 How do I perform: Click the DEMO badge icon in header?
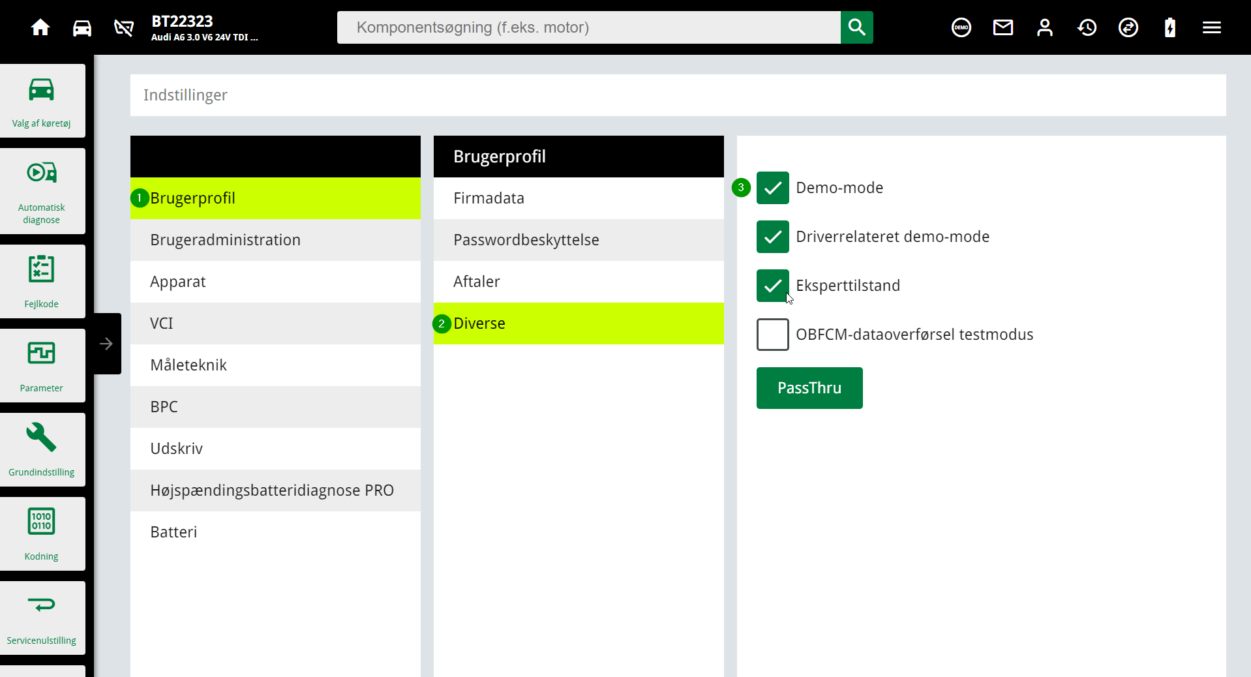click(961, 27)
